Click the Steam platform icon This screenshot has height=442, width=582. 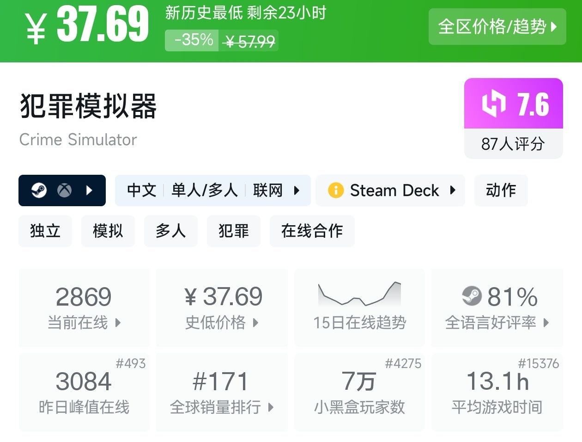point(39,190)
